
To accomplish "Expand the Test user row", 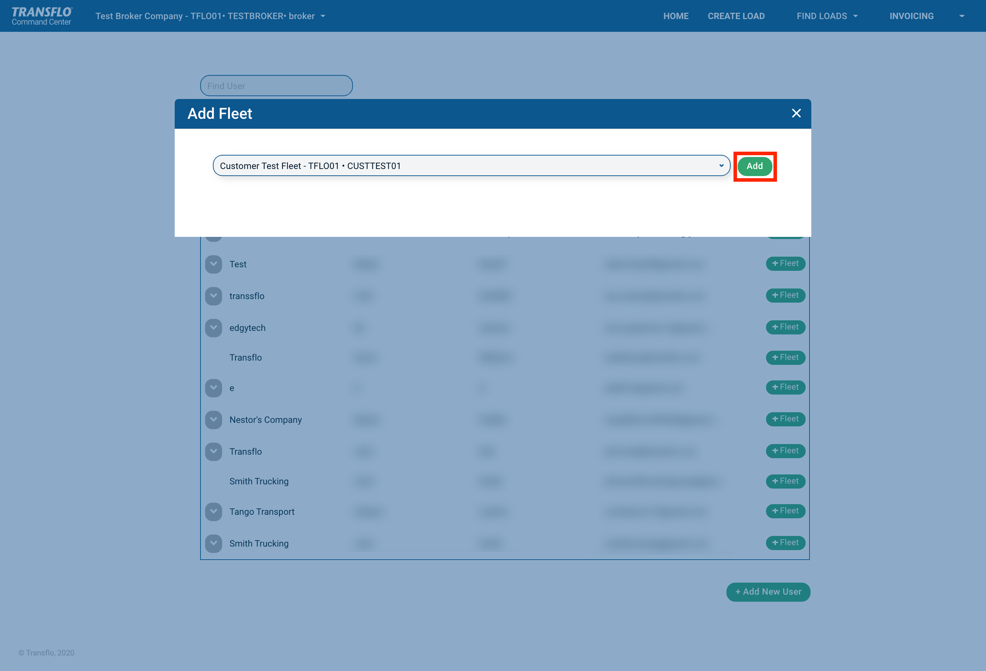I will [213, 264].
